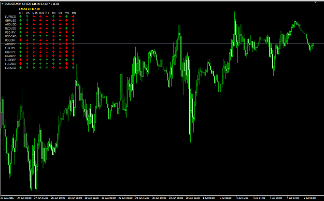Image resolution: width=324 pixels, height=201 pixels.
Task: Click the EURAUD symbol label
Action: pos(10,64)
